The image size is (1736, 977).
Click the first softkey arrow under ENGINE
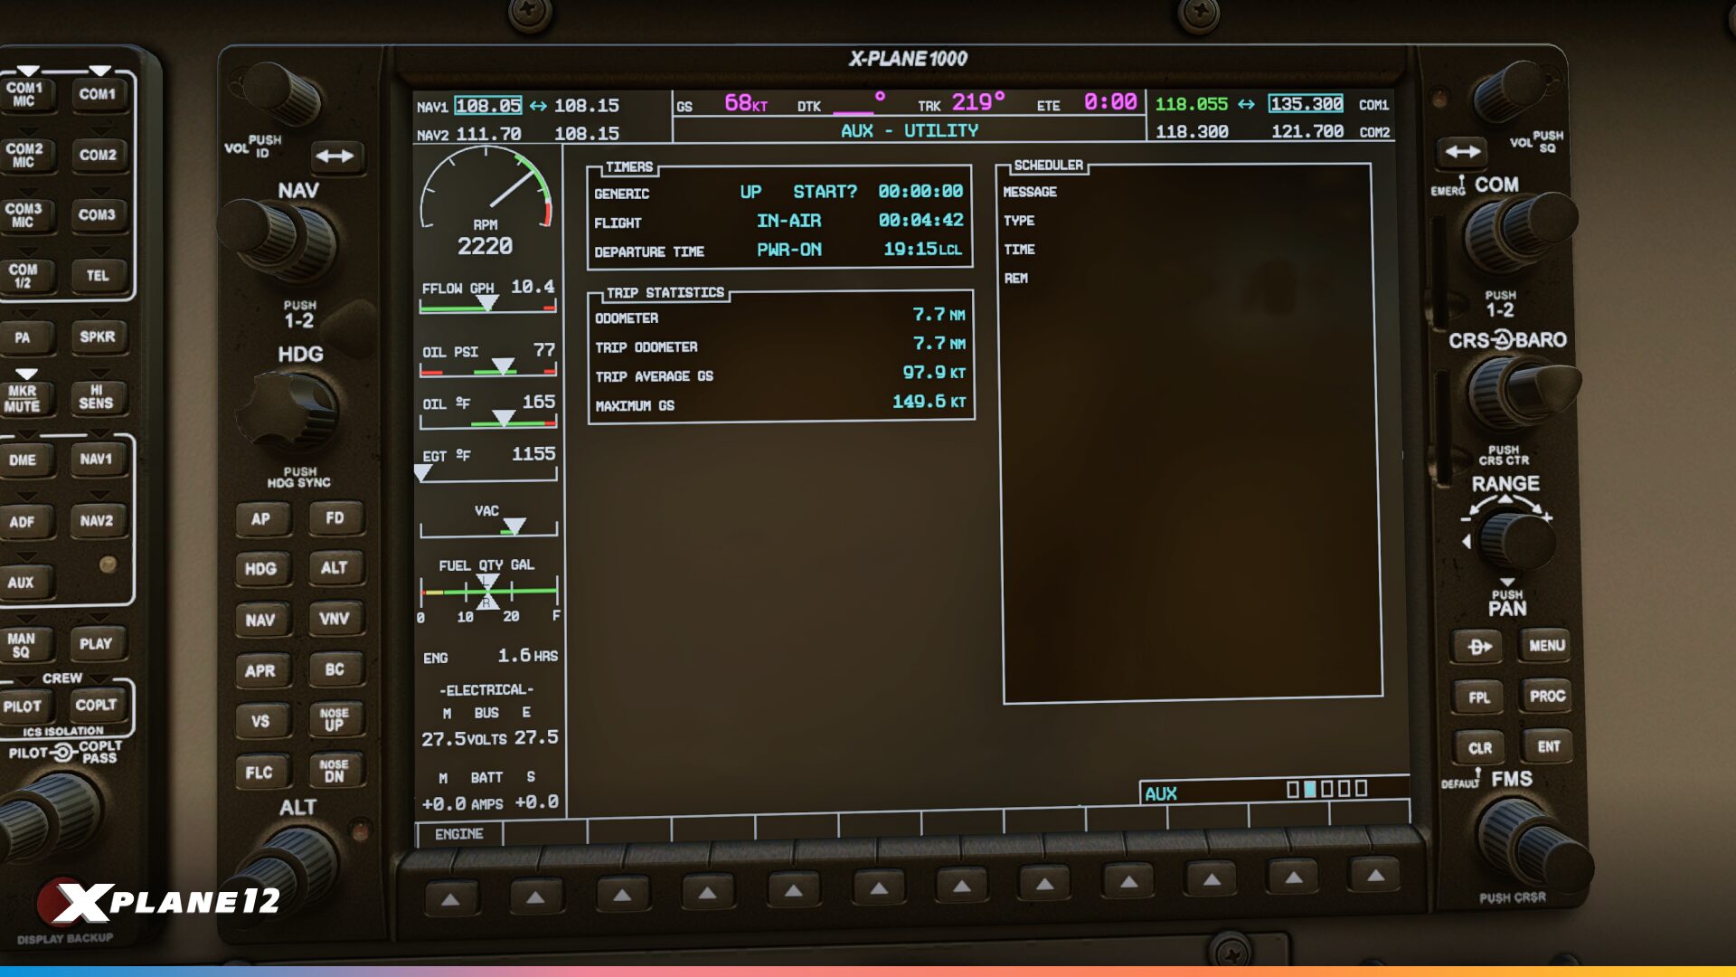pyautogui.click(x=450, y=898)
